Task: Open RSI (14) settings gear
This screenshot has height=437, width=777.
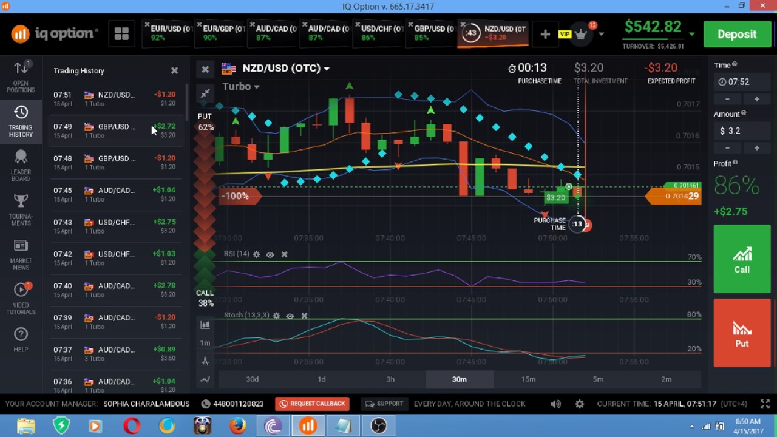Action: (256, 254)
